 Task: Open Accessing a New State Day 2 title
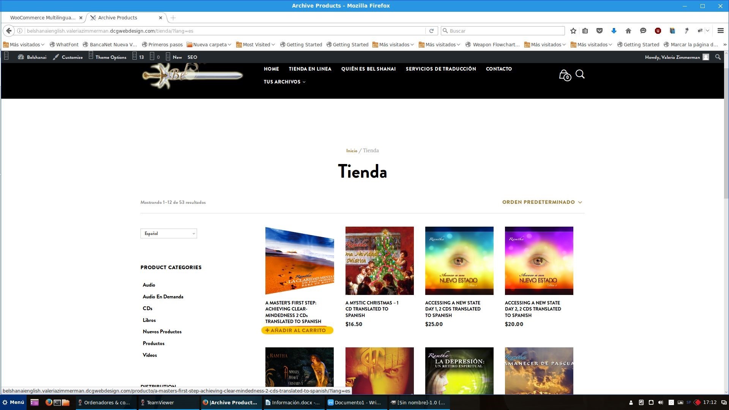click(533, 309)
